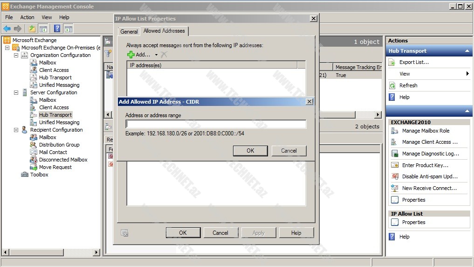Expand the View submenu arrow

point(467,74)
